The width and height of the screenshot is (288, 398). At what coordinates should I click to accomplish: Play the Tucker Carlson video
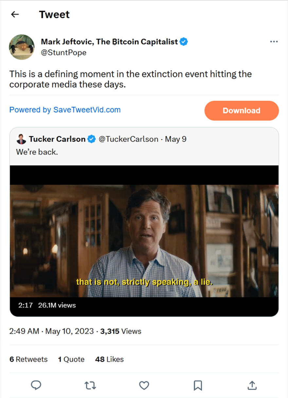pos(144,241)
